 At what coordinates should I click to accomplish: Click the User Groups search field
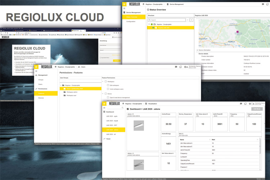click(x=80, y=81)
